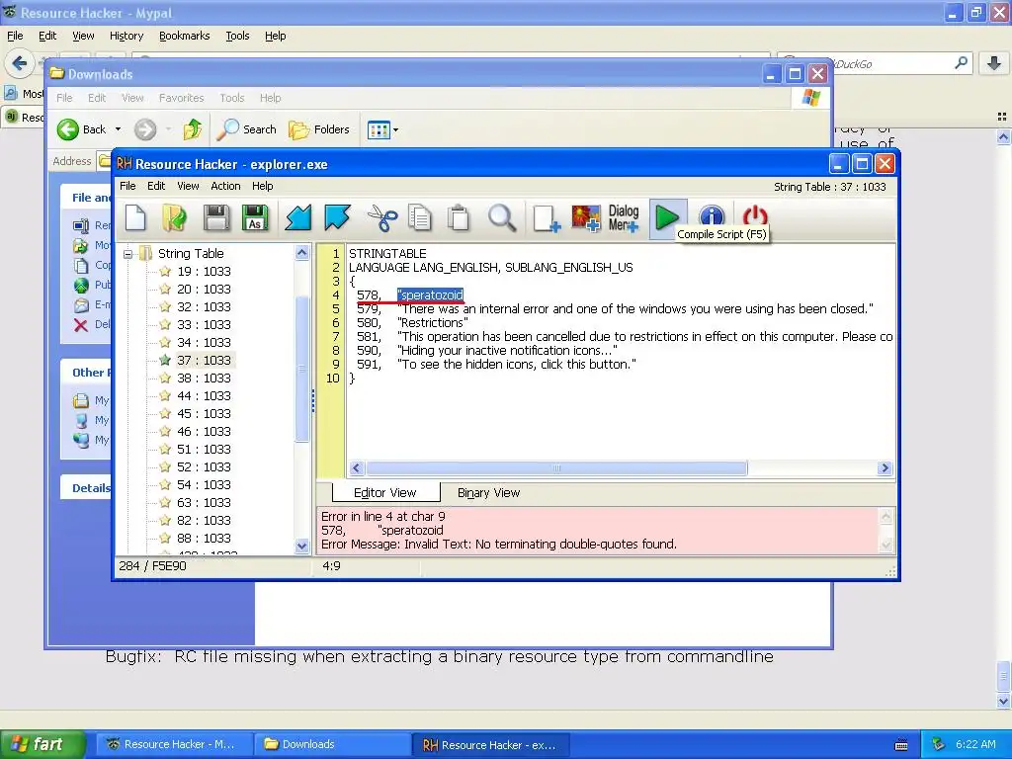Image resolution: width=1012 pixels, height=759 pixels.
Task: Select tree item 63 : 1033
Action: coord(204,502)
